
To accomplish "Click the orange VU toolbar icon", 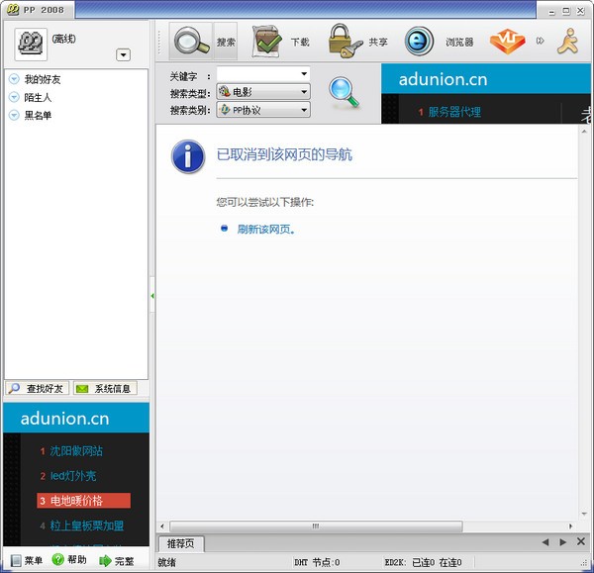I will pos(507,41).
